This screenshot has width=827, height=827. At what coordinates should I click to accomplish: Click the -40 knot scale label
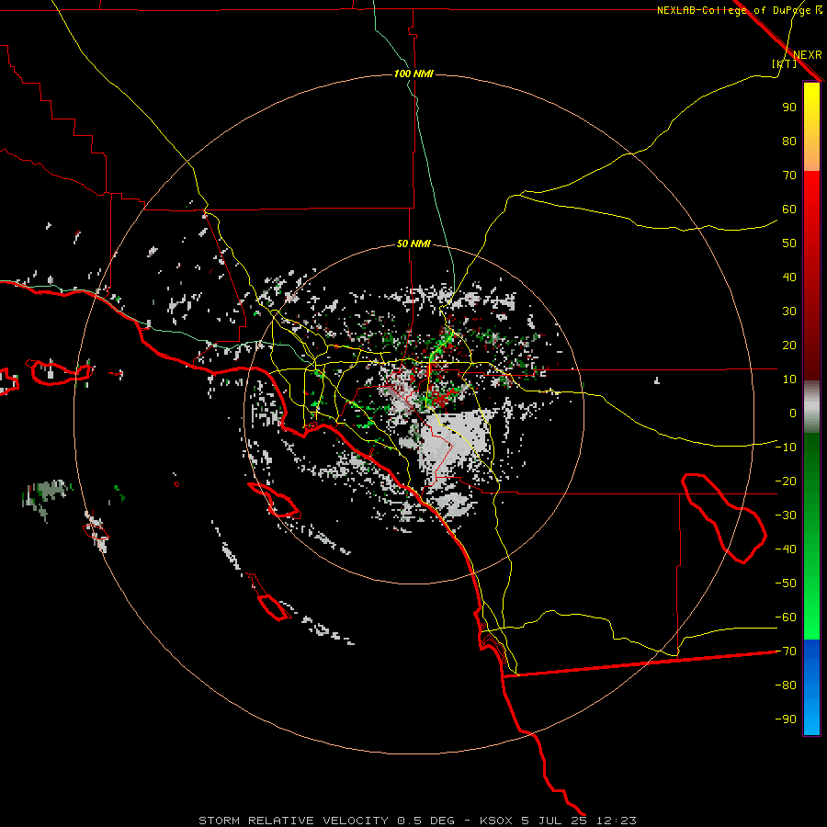coord(786,549)
